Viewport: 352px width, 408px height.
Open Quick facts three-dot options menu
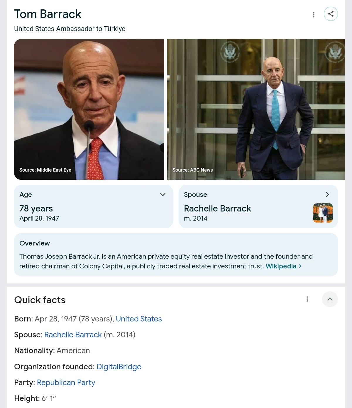[x=307, y=299]
